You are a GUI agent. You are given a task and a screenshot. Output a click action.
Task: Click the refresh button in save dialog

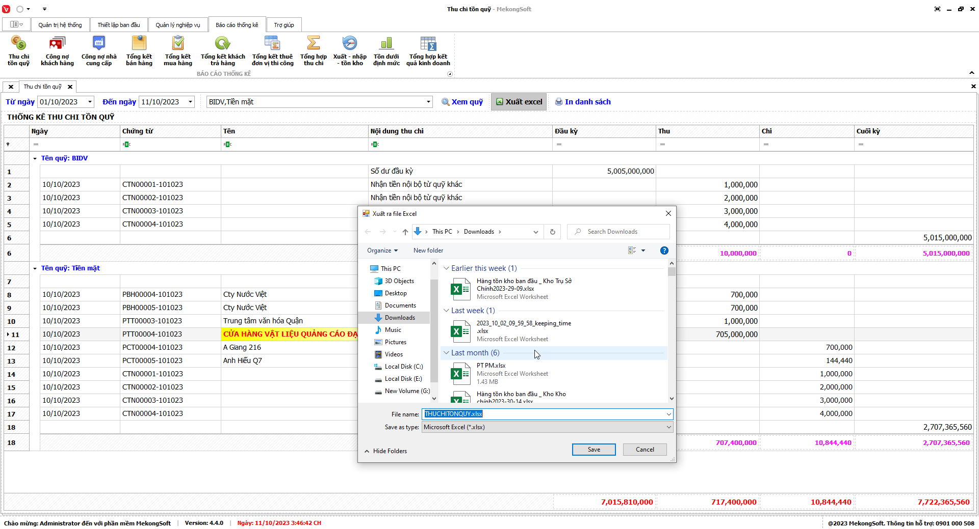552,232
